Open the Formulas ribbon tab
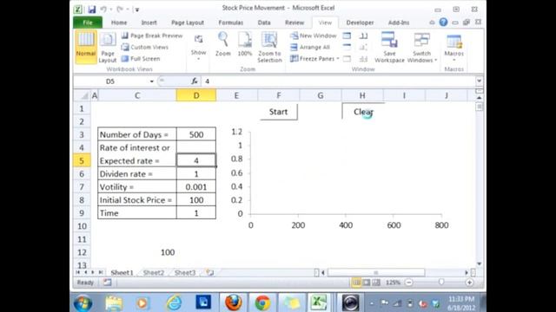 tap(230, 23)
